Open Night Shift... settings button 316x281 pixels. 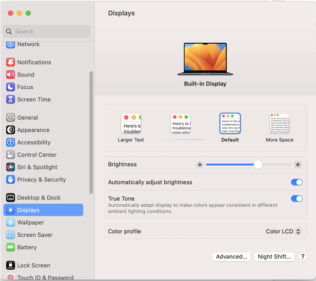(x=274, y=257)
